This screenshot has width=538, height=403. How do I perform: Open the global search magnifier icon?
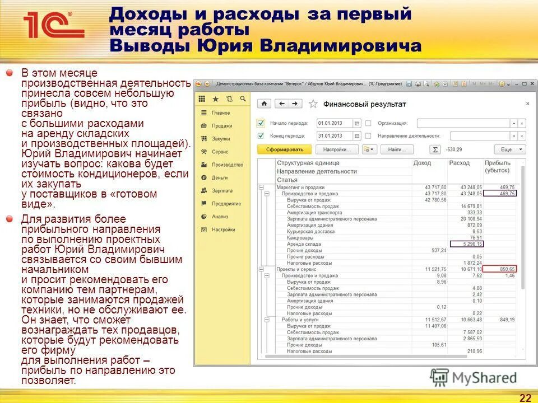(242, 98)
